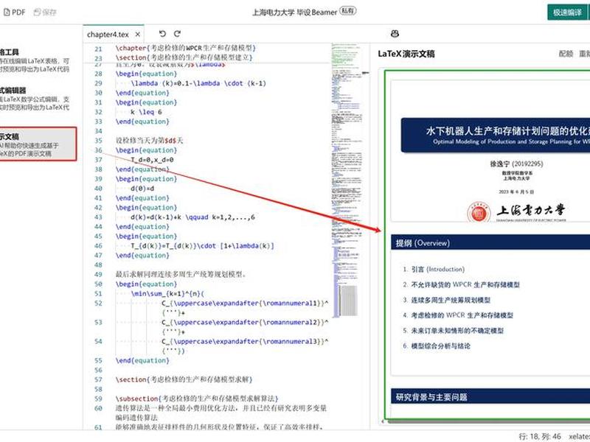Click overview item 1. 引言 (Introduction)
Viewport: 590px width, 442px height.
(434, 269)
